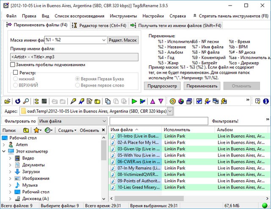The width and height of the screenshot is (271, 209).
Task: Open favorites star in folders panel
Action: click(x=37, y=130)
